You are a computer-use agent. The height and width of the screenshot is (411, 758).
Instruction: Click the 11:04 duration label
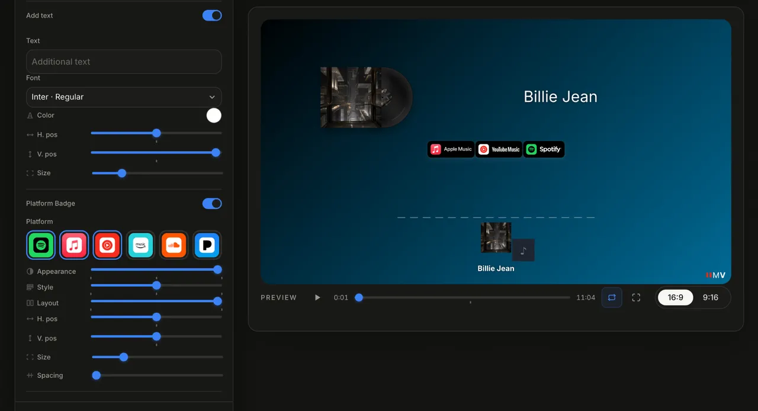pos(586,297)
